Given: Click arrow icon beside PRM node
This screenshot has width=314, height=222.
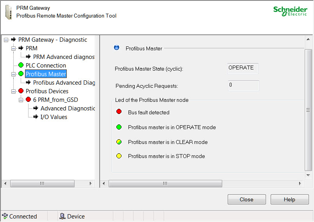Looking at the screenshot, I should coord(21,48).
